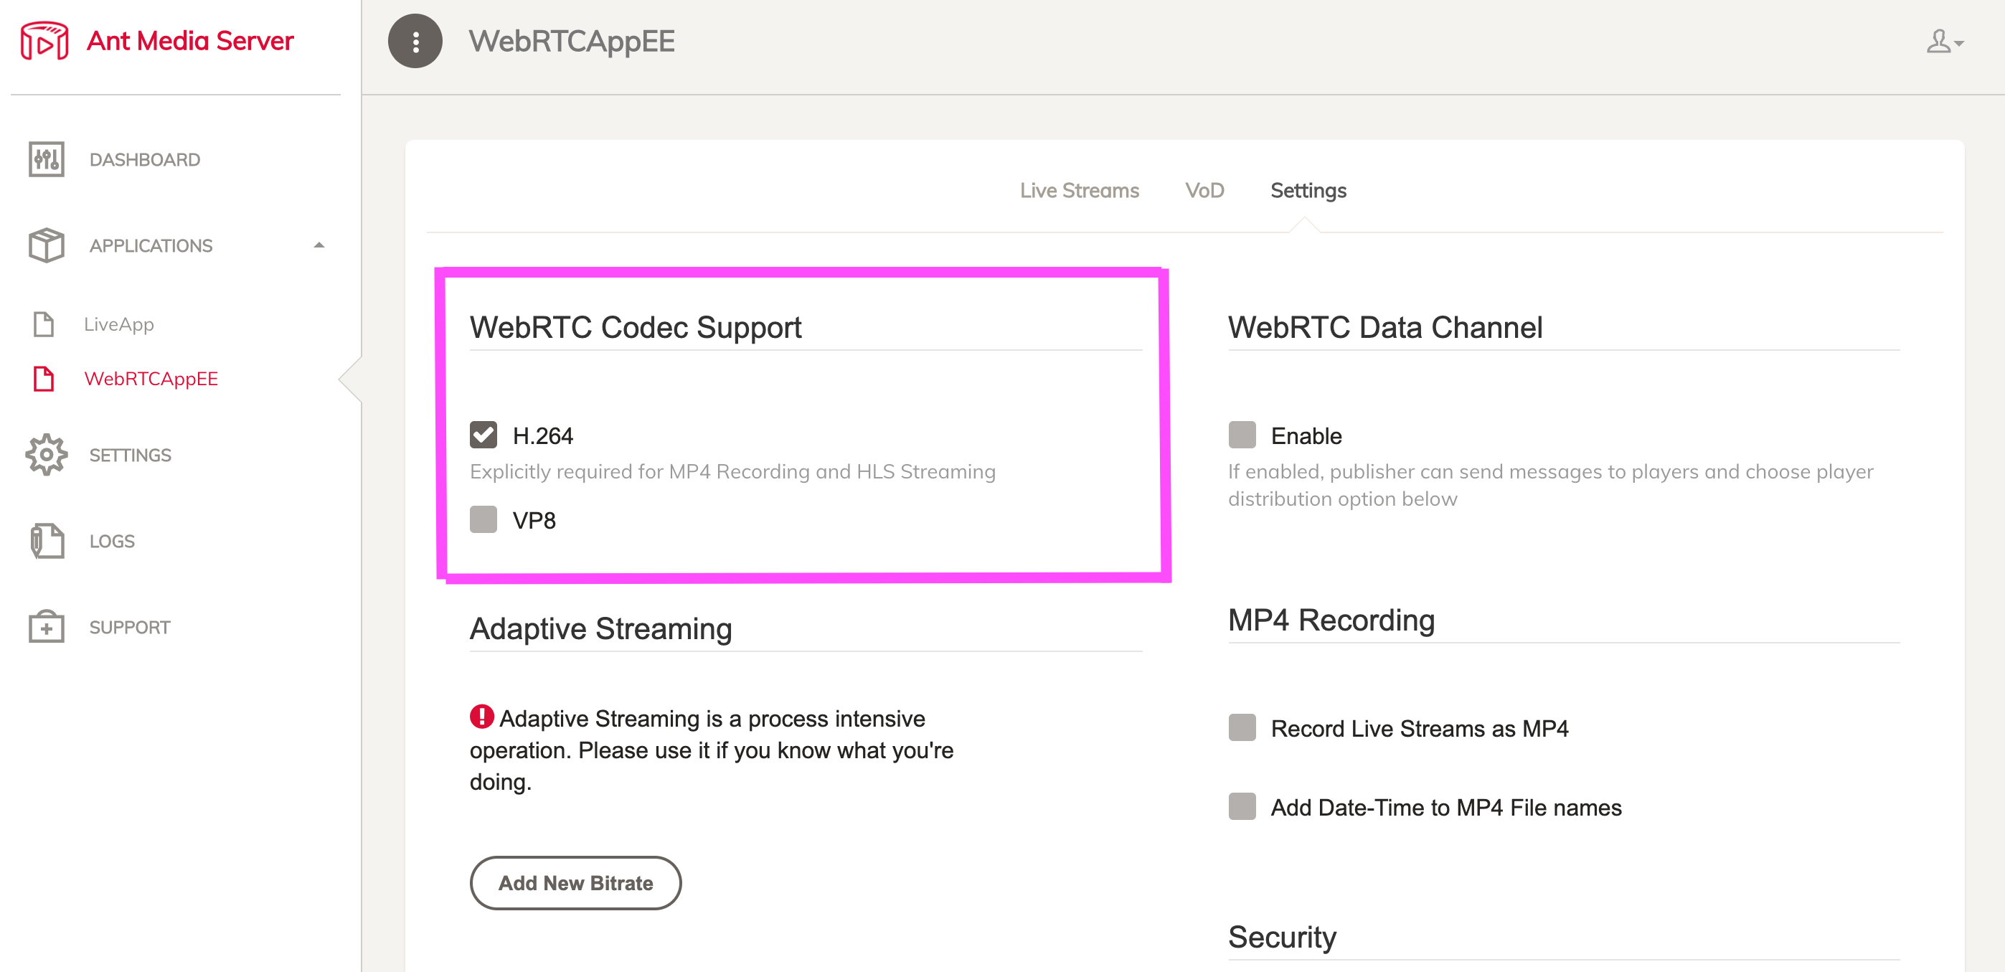Select the Settings tab
The image size is (2005, 972).
tap(1308, 191)
